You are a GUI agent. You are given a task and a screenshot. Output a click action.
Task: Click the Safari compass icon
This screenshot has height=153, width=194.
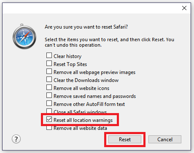(x=24, y=37)
